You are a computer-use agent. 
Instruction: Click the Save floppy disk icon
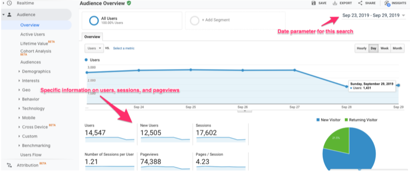click(314, 3)
